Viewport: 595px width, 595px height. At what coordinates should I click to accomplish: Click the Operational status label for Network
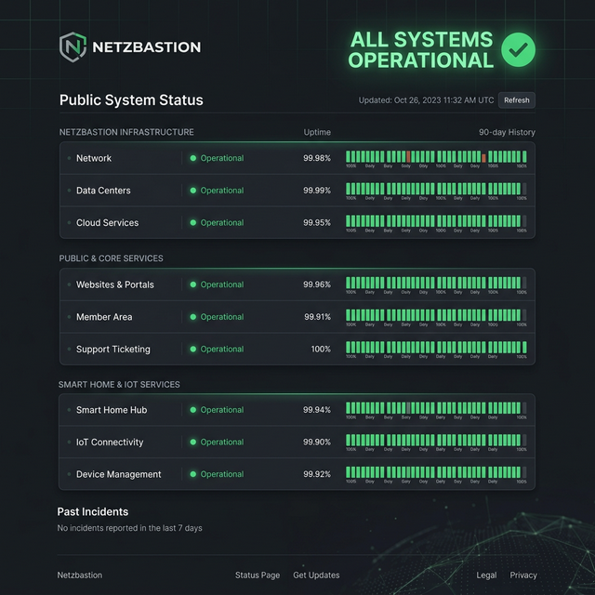pyautogui.click(x=222, y=158)
